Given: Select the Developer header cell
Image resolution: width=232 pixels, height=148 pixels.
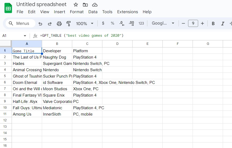Looking at the screenshot, I should click(x=57, y=51).
